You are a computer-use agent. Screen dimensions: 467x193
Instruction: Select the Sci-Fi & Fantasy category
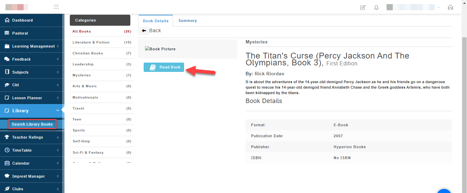tap(102, 153)
